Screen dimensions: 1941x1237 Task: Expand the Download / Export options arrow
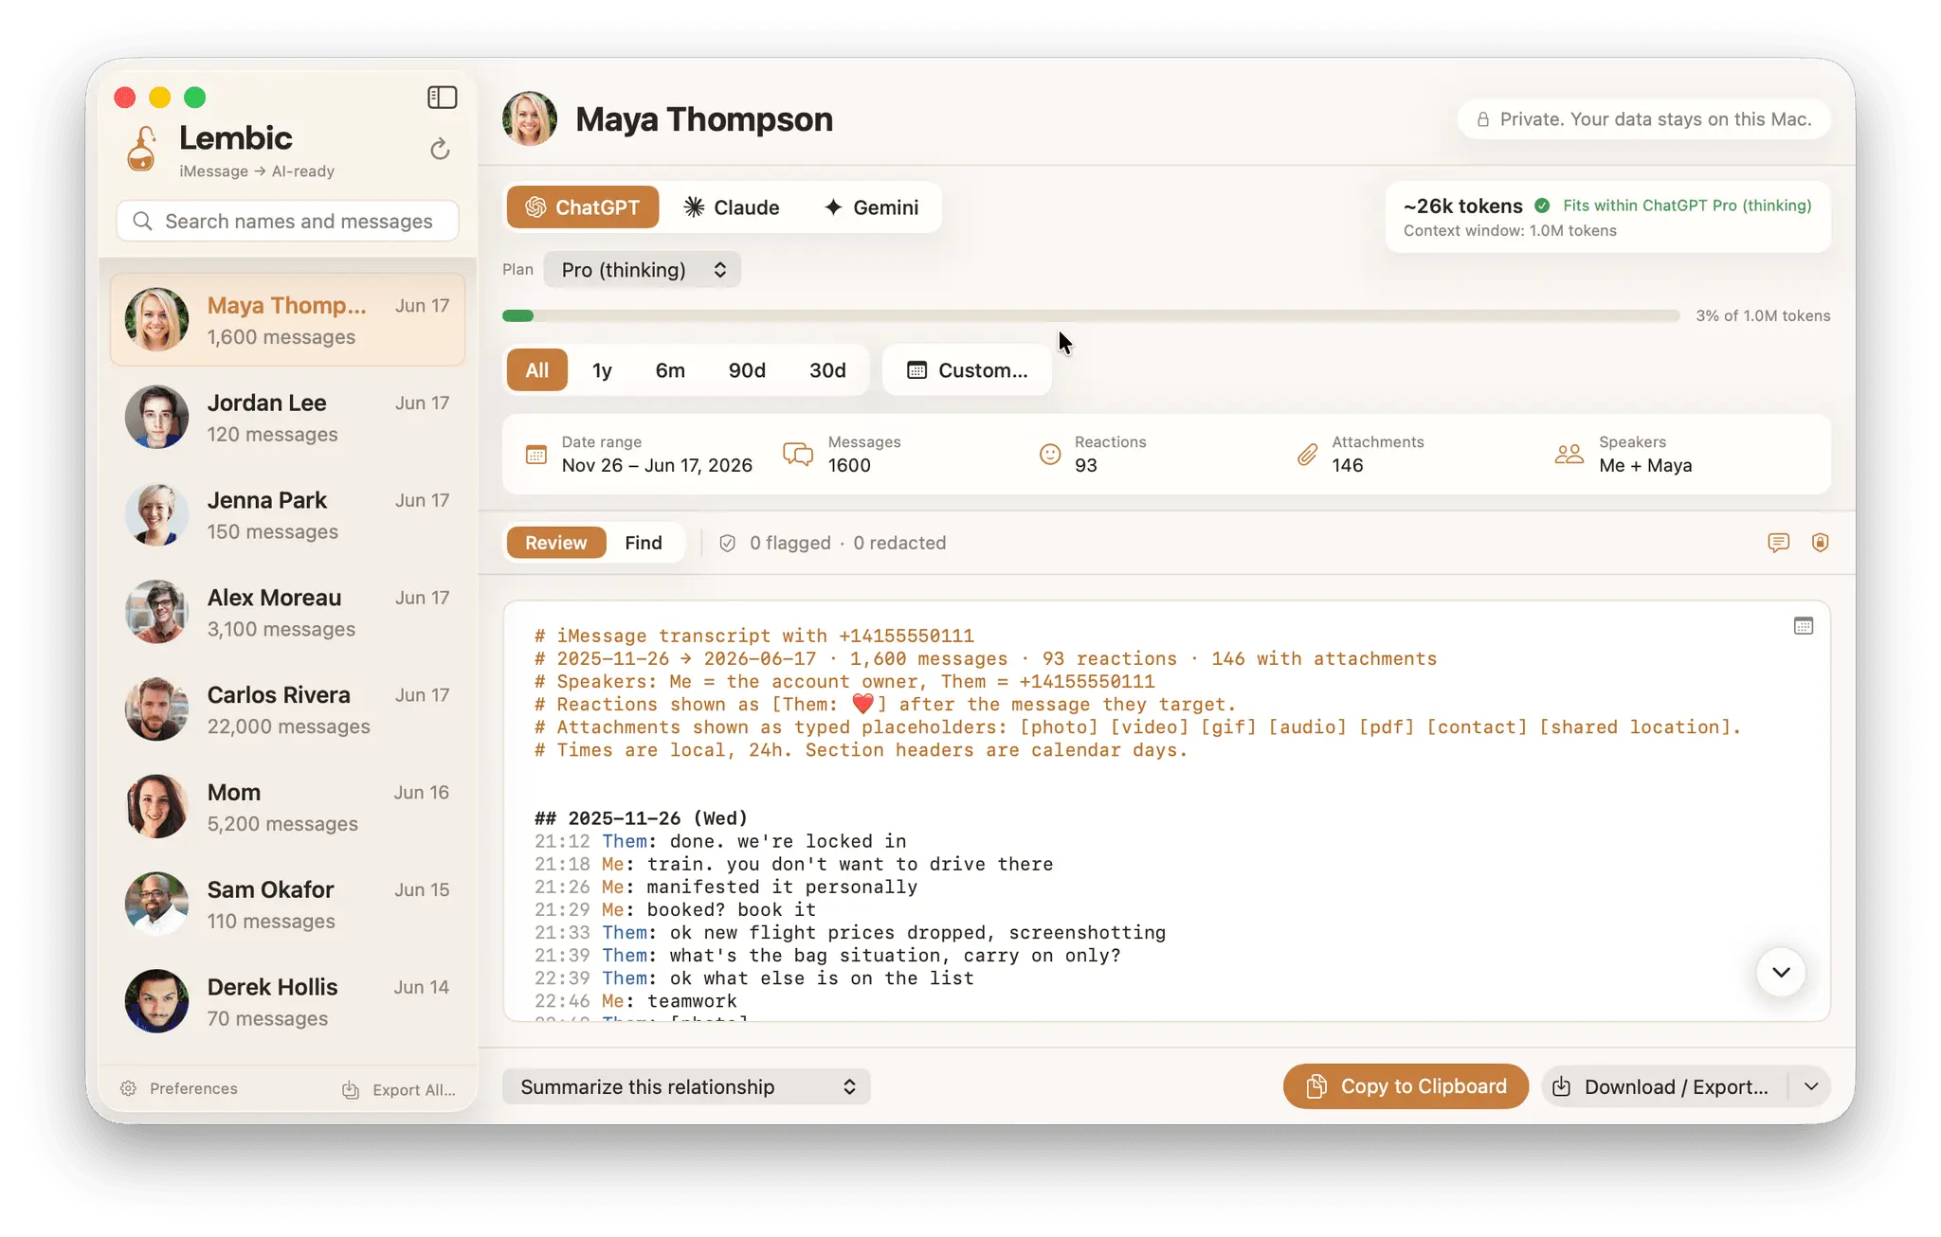point(1811,1086)
